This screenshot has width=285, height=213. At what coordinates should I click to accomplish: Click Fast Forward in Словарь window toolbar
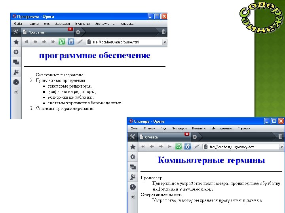coord(169,146)
